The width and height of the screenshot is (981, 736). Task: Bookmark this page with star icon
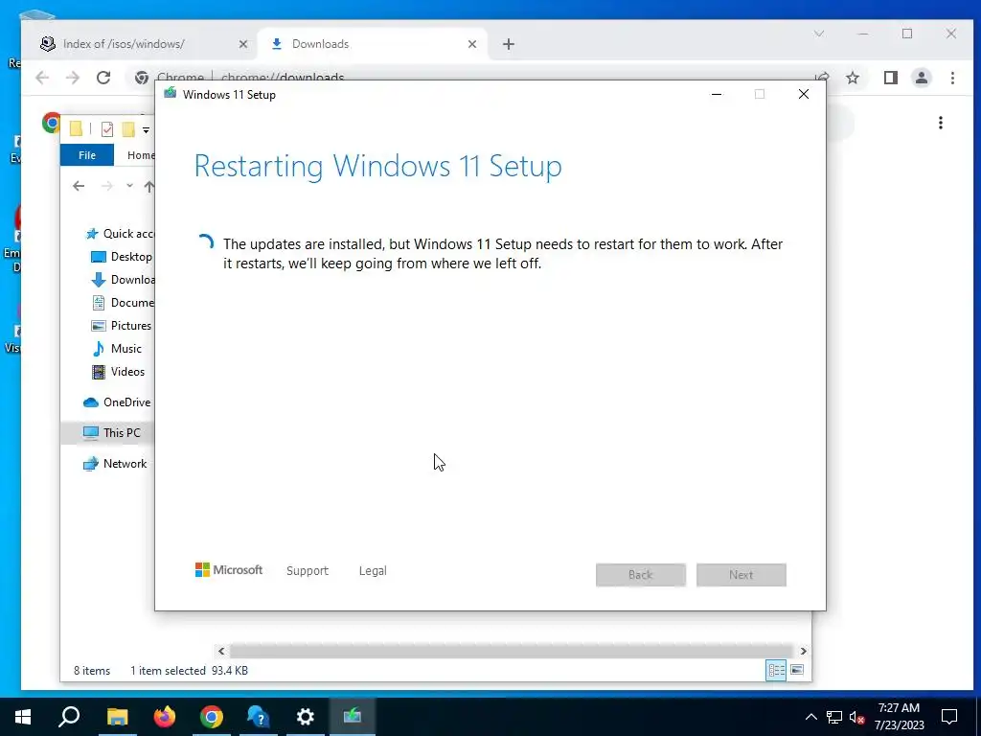point(852,78)
